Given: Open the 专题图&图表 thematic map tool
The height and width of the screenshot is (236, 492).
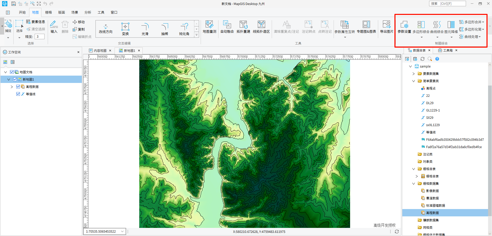Looking at the screenshot, I should click(x=366, y=25).
